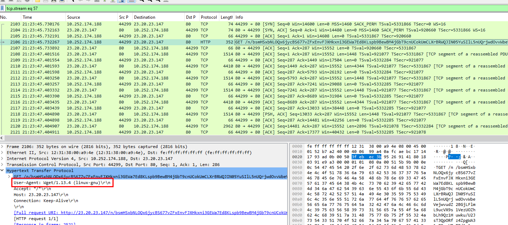Expand the GET request line subtree
This screenshot has width=508, height=225.
point(9,176)
